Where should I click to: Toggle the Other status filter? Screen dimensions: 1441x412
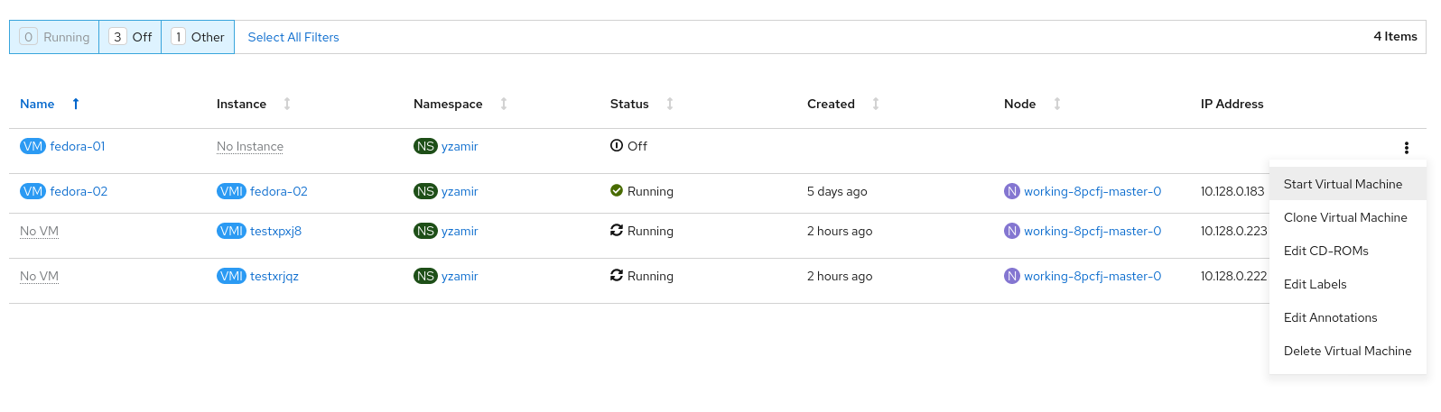point(198,37)
